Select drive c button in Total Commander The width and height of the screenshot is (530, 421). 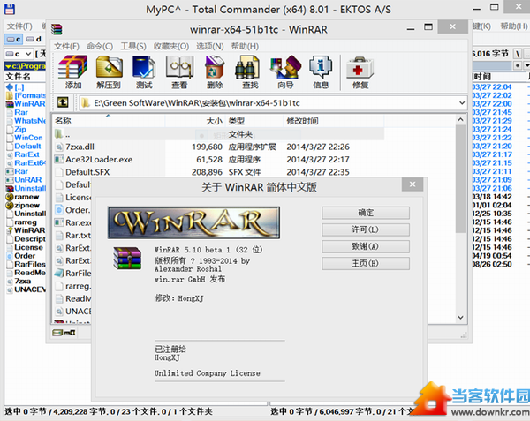click(x=13, y=39)
